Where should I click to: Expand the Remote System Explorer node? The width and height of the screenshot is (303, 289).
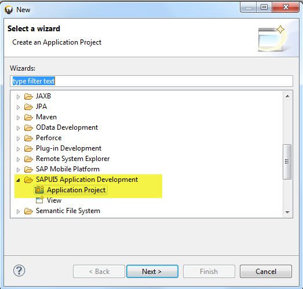point(18,159)
